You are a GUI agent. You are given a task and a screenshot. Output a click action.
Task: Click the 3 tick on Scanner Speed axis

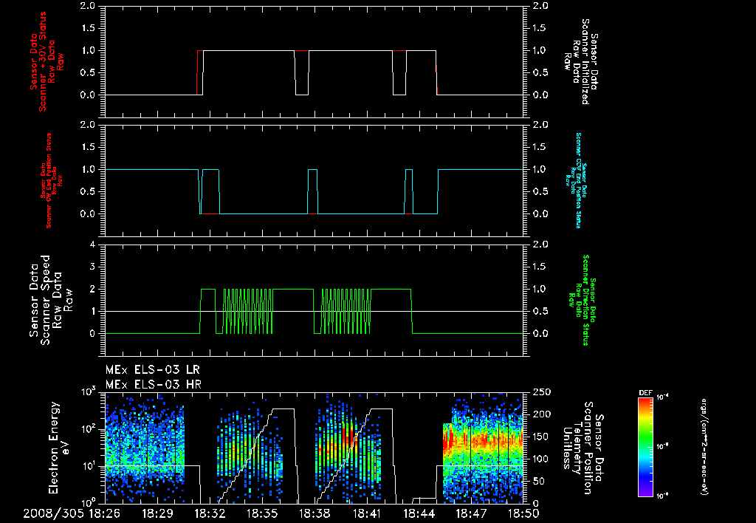pyautogui.click(x=92, y=267)
